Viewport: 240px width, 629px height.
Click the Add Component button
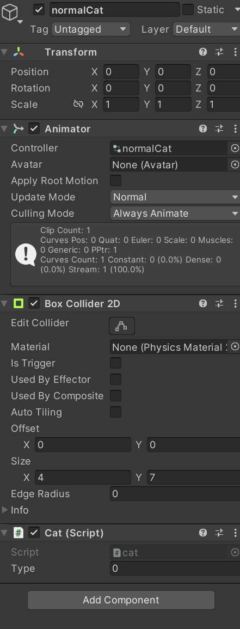pyautogui.click(x=121, y=600)
